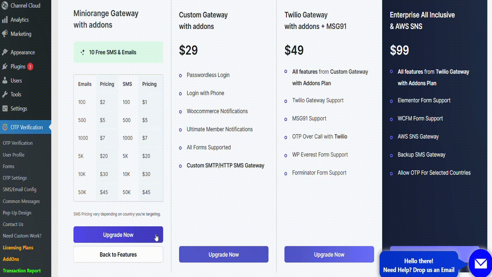Select Licensing Plans in sidebar
The image size is (492, 277).
point(18,247)
